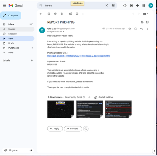
Task: Open the Sent folder
Action: pyautogui.click(x=17, y=39)
